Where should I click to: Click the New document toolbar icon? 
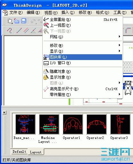(9, 21)
